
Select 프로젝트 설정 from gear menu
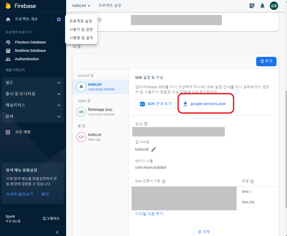coord(81,21)
